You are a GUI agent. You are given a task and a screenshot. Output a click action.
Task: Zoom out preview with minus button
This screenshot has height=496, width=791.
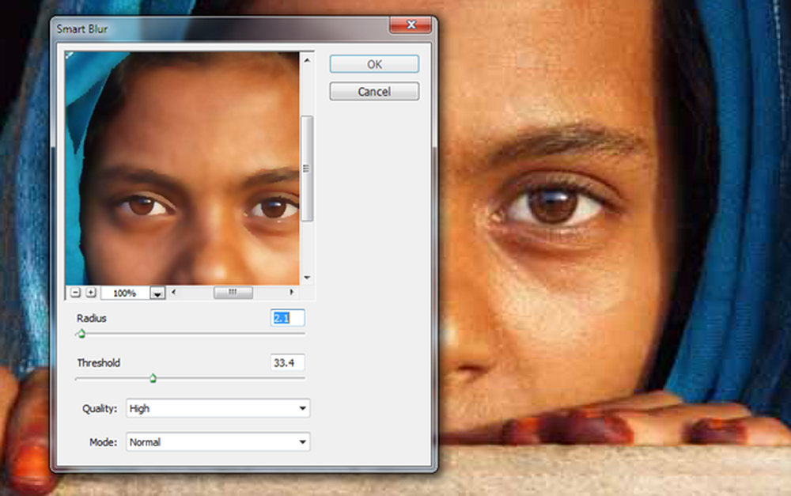click(x=75, y=292)
